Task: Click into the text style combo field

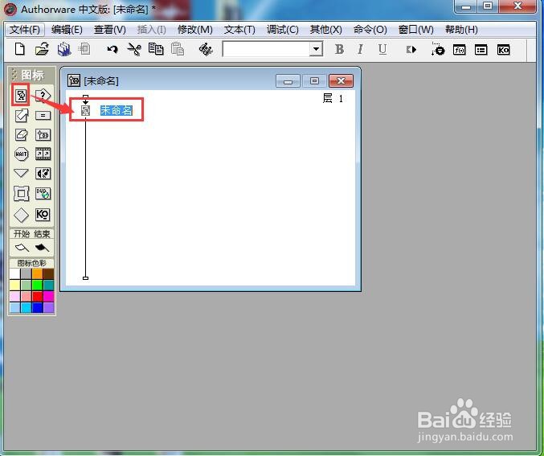Action: (266, 49)
